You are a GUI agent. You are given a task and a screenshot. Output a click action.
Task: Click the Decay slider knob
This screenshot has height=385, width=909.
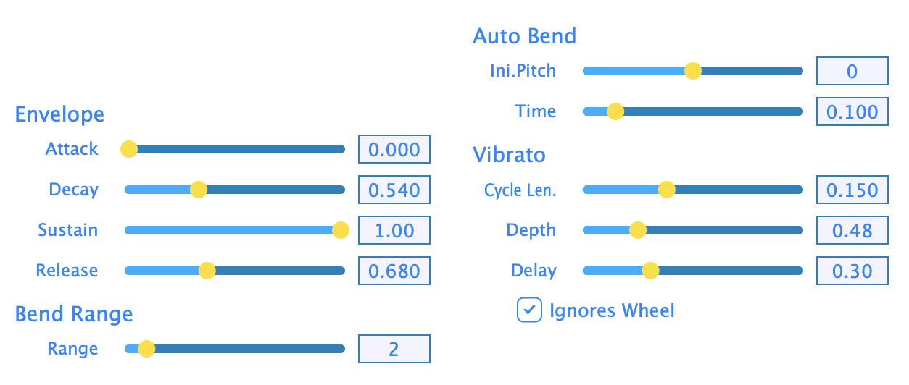coord(198,190)
